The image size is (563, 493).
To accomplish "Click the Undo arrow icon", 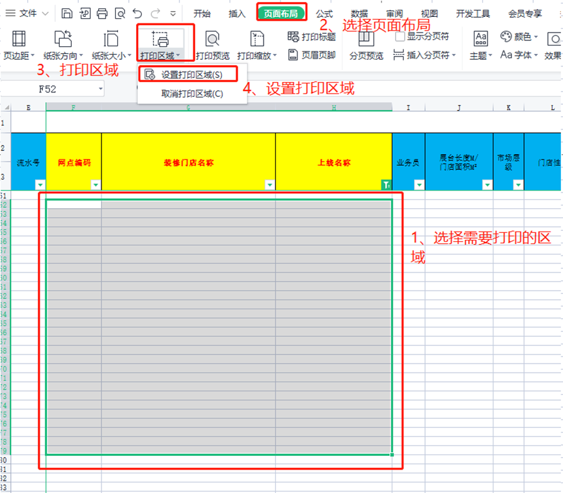I will 137,14.
